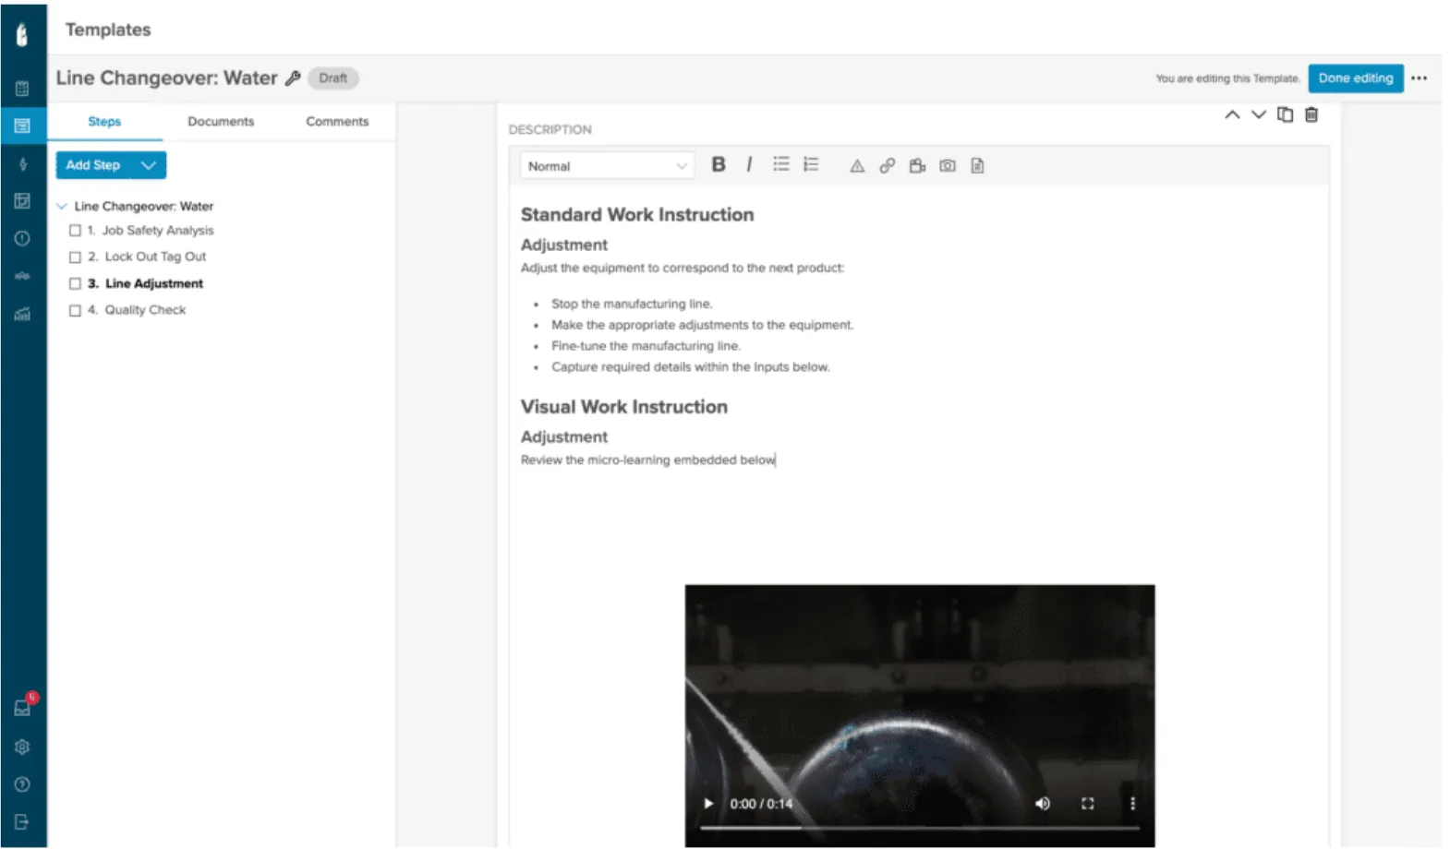Image resolution: width=1450 pixels, height=849 pixels.
Task: Insert a video with the camcorder icon
Action: pos(917,166)
